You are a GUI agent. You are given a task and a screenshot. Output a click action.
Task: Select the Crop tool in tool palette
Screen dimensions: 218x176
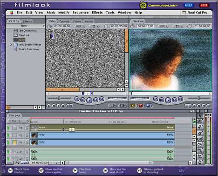point(200,156)
